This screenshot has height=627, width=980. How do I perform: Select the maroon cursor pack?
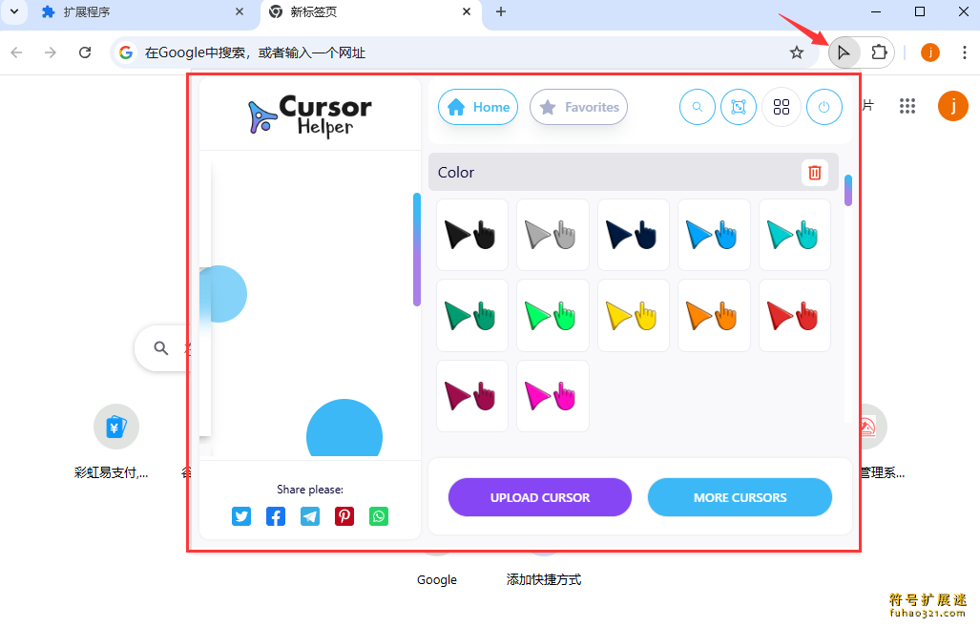point(472,396)
